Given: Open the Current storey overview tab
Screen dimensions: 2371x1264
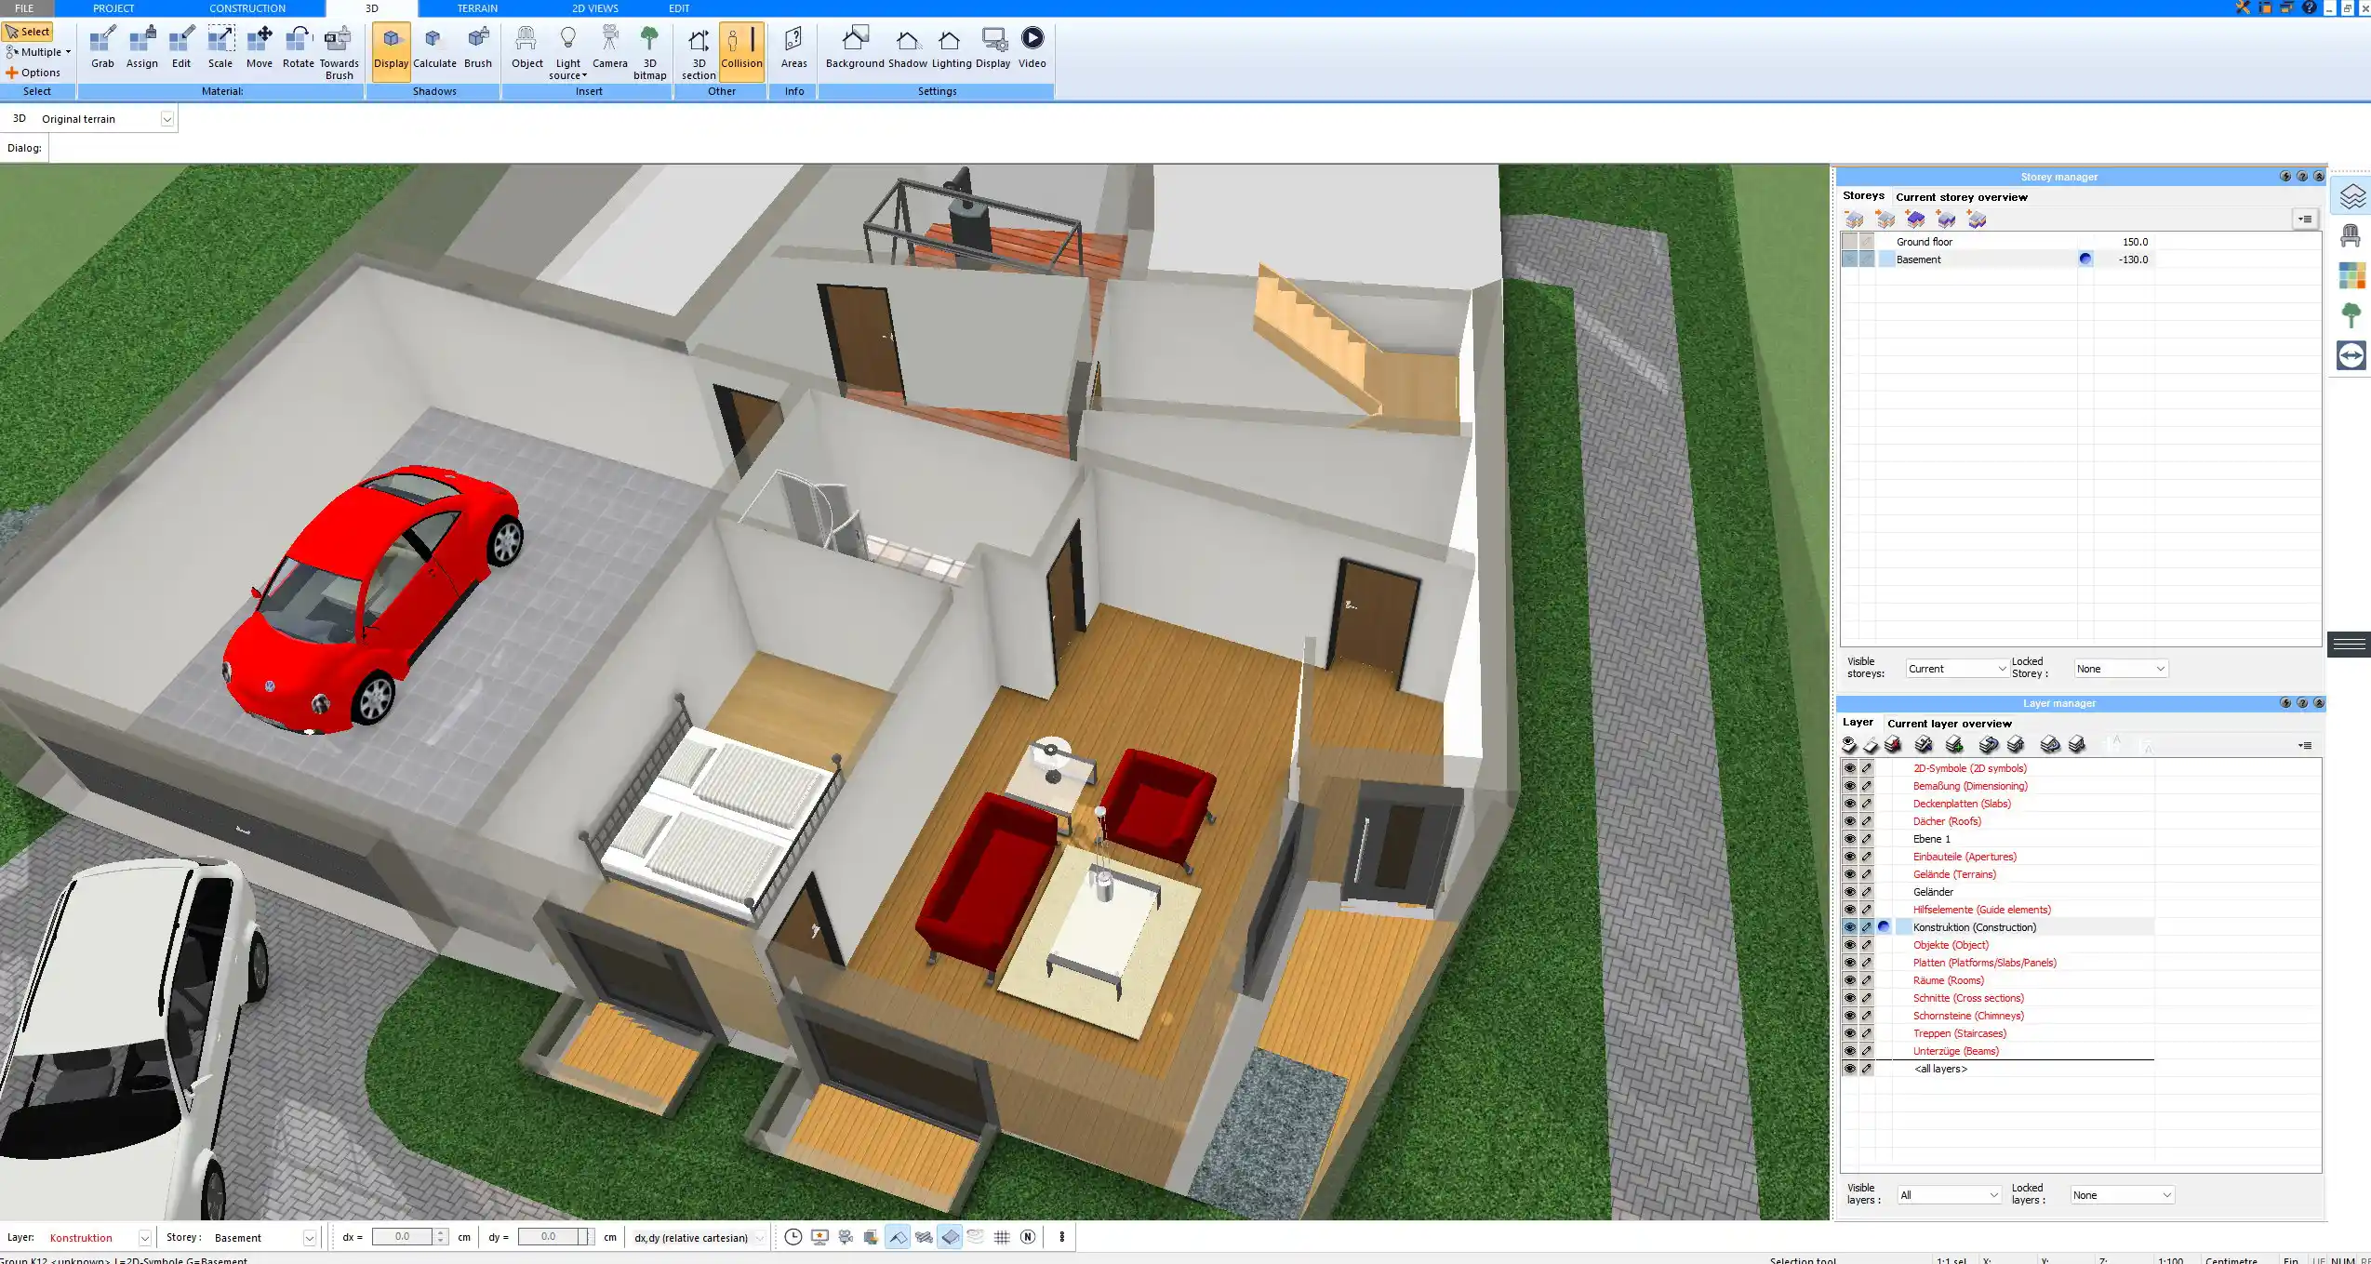Looking at the screenshot, I should point(1960,196).
